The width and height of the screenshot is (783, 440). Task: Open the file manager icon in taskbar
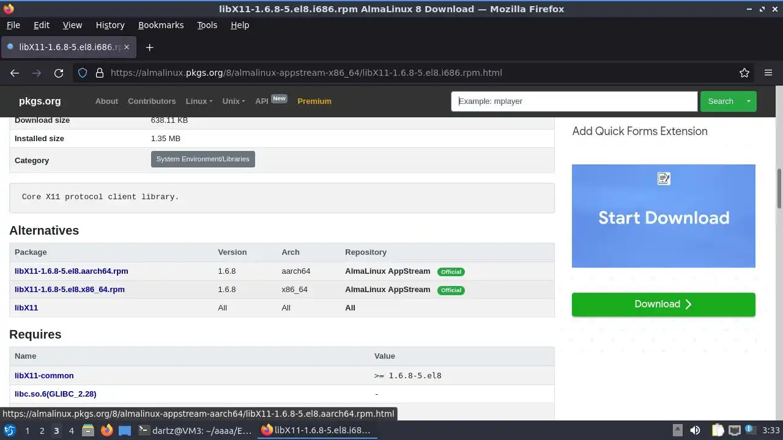[x=88, y=430]
